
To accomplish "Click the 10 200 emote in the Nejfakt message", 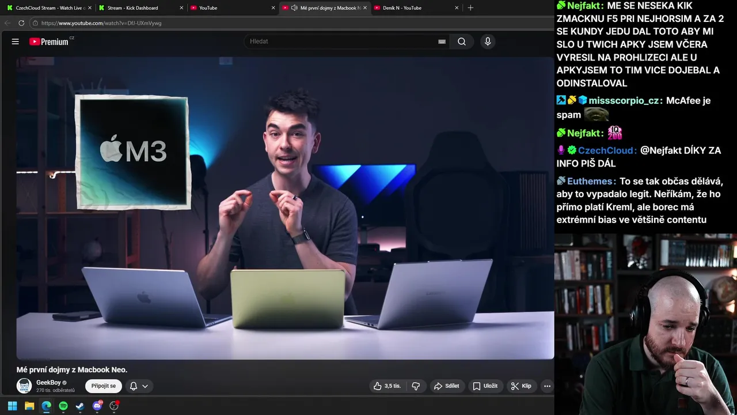I will click(615, 133).
